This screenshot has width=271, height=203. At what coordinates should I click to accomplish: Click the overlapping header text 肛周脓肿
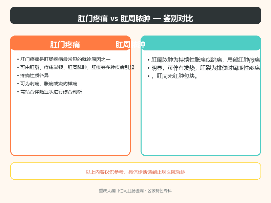click(130, 45)
